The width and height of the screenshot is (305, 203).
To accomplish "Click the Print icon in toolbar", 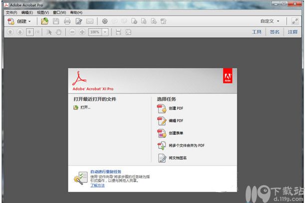I will [x=67, y=21].
